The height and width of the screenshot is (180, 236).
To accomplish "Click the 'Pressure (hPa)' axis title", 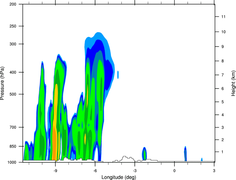I will coord(2,83).
